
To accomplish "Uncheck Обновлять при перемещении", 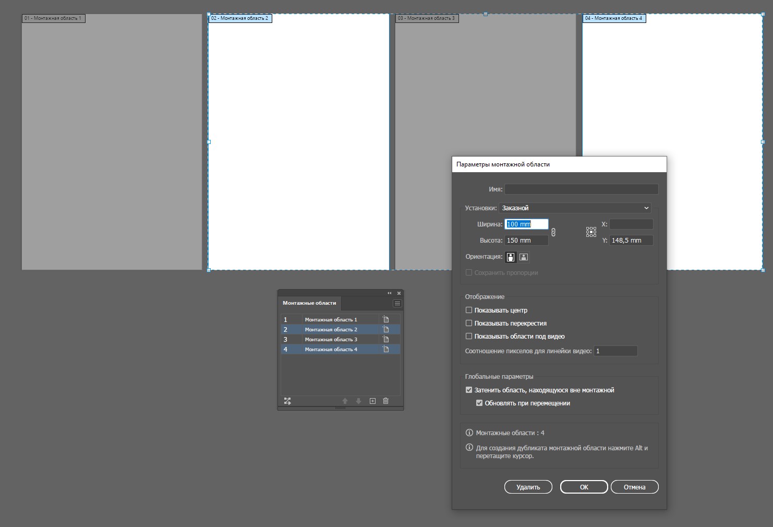I will [x=479, y=403].
